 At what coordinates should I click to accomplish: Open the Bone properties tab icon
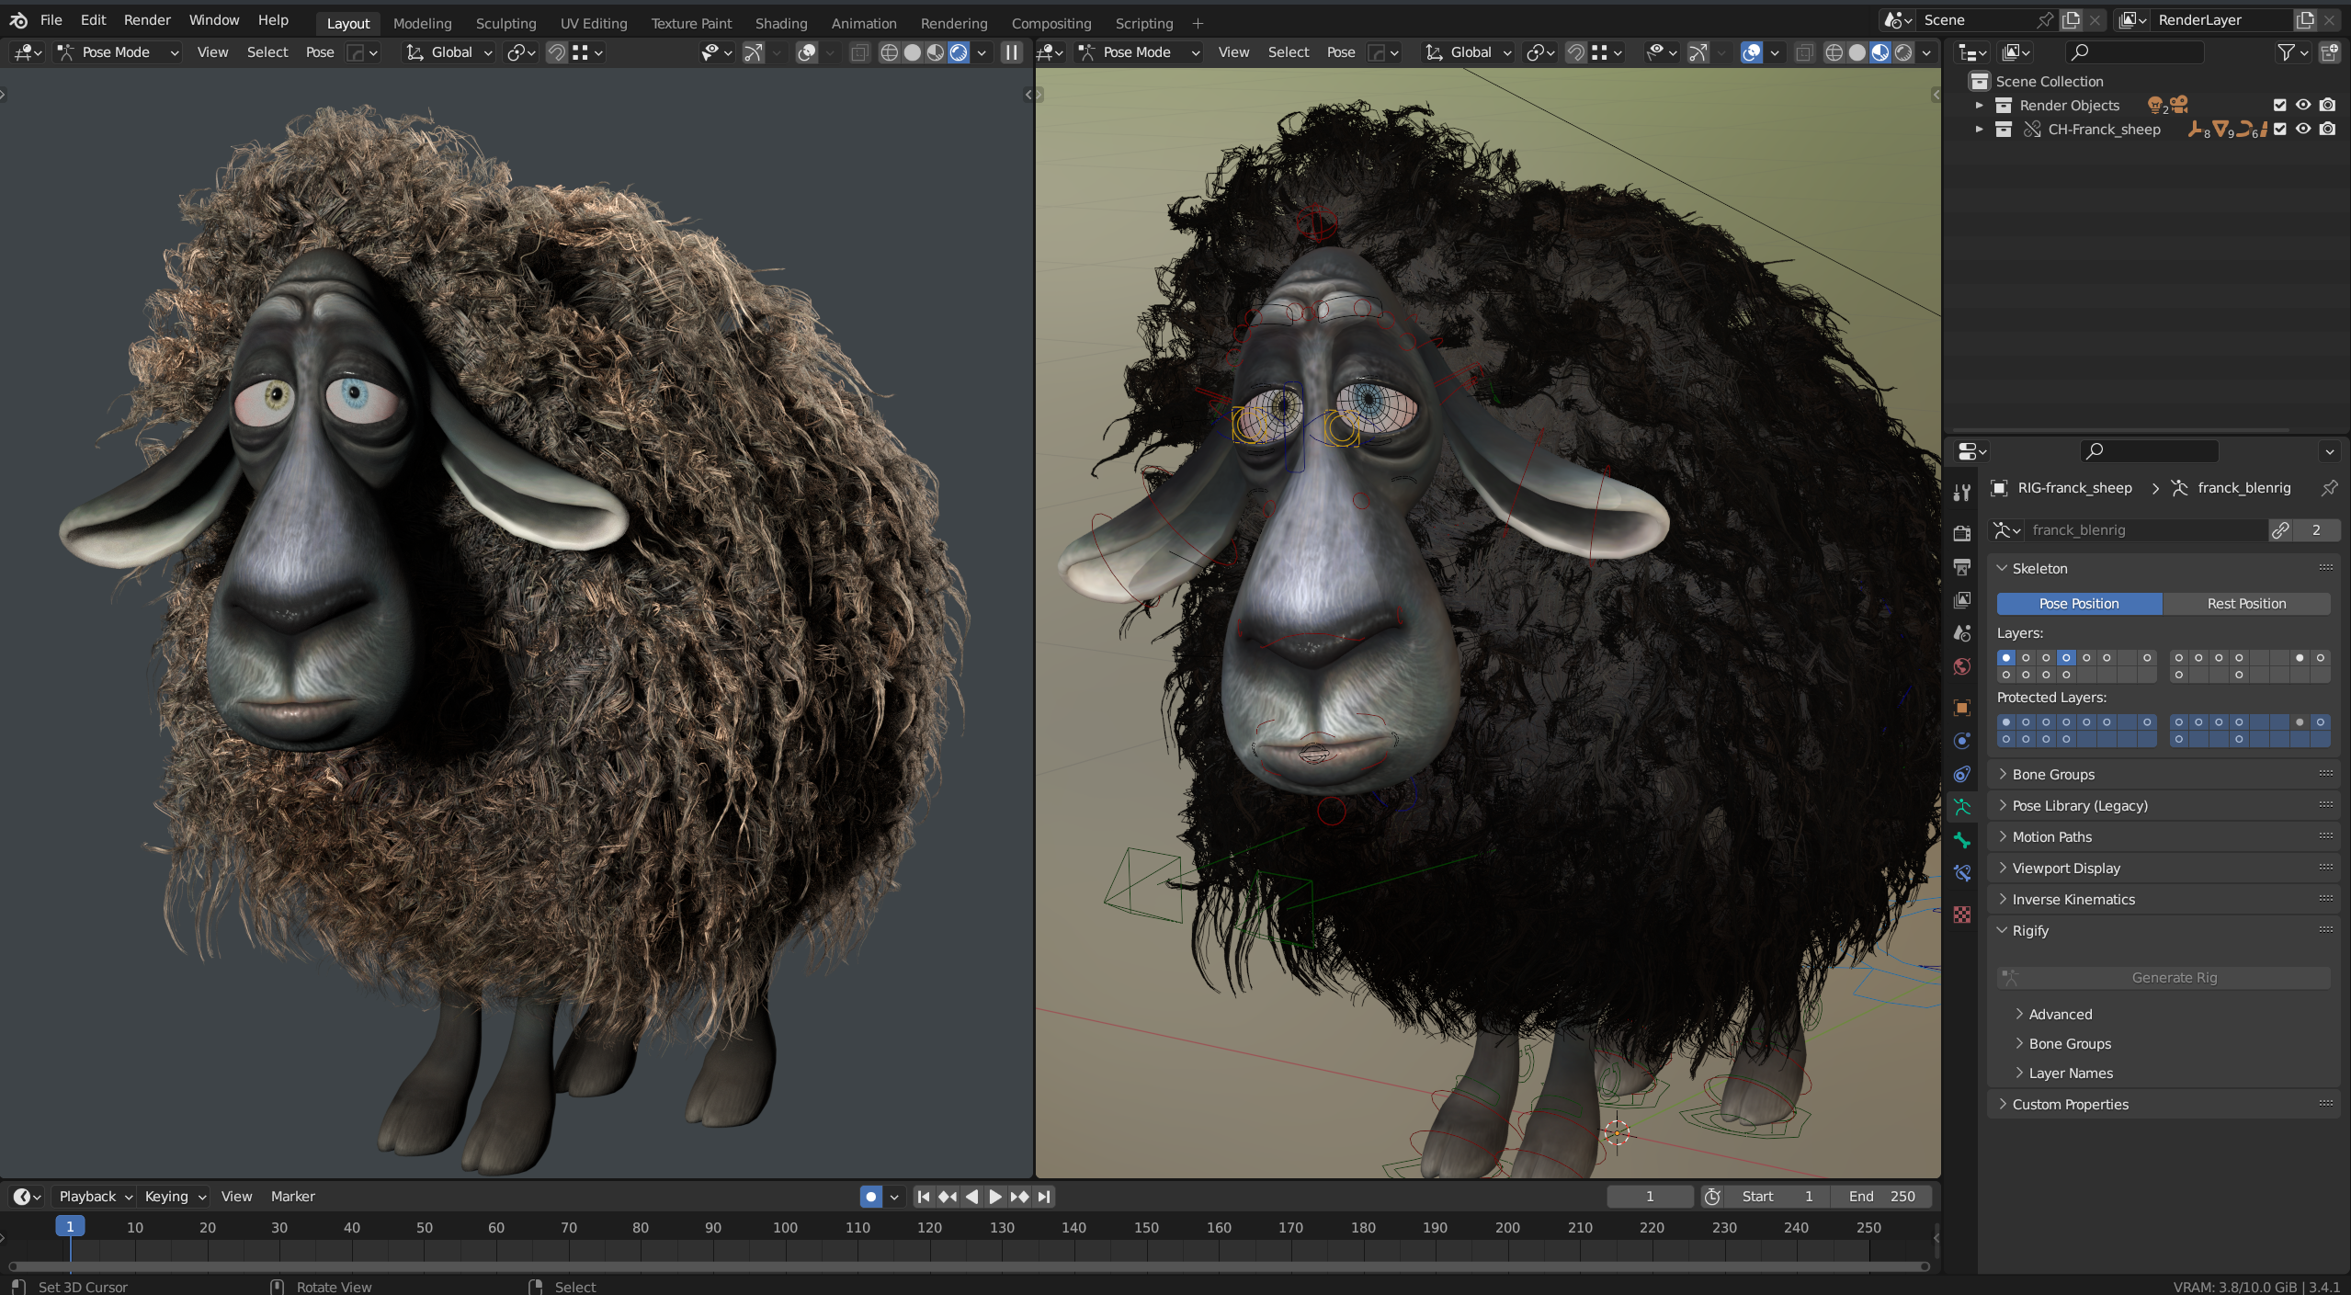click(1962, 840)
